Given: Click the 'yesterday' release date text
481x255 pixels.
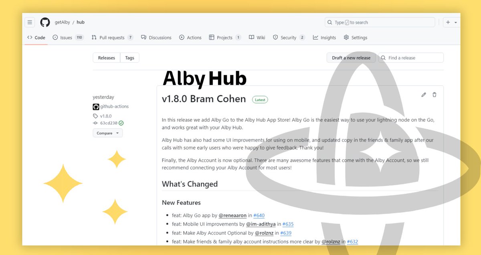Looking at the screenshot, I should [x=103, y=97].
